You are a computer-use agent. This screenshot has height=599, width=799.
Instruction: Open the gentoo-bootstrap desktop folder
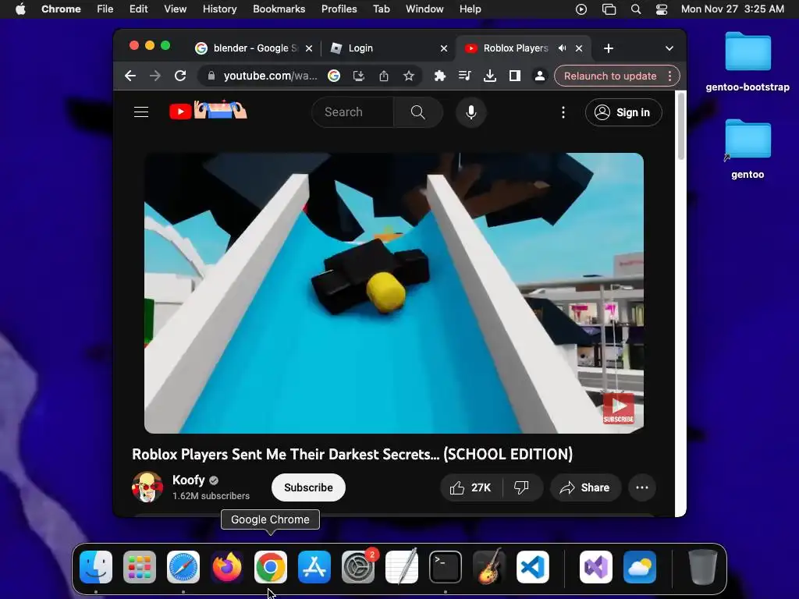(748, 62)
